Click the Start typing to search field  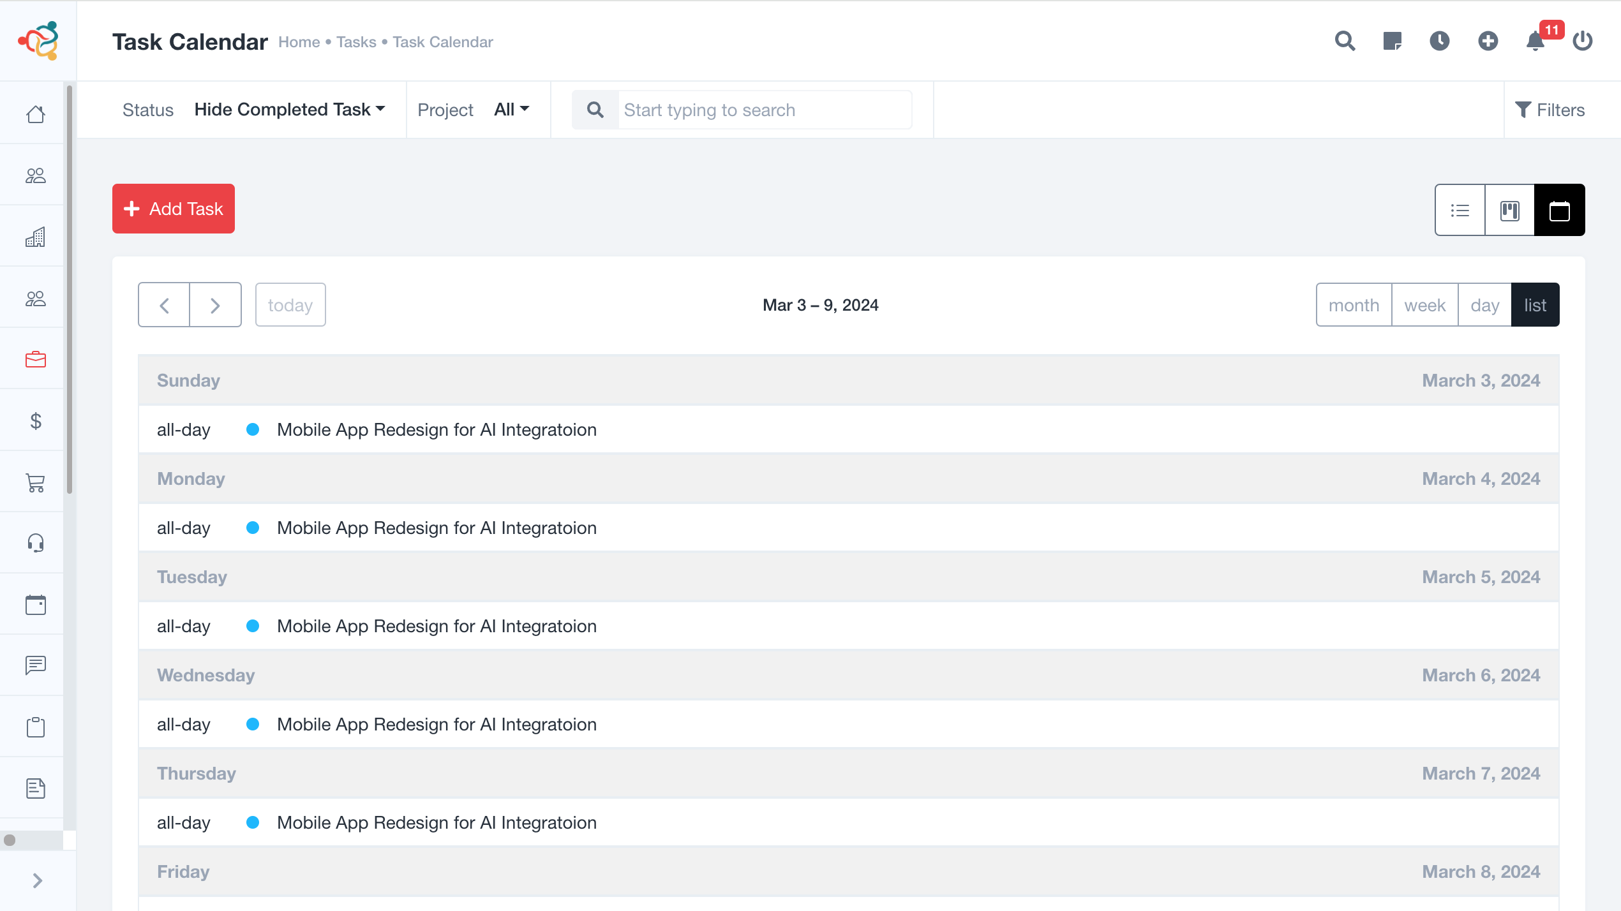pyautogui.click(x=765, y=110)
